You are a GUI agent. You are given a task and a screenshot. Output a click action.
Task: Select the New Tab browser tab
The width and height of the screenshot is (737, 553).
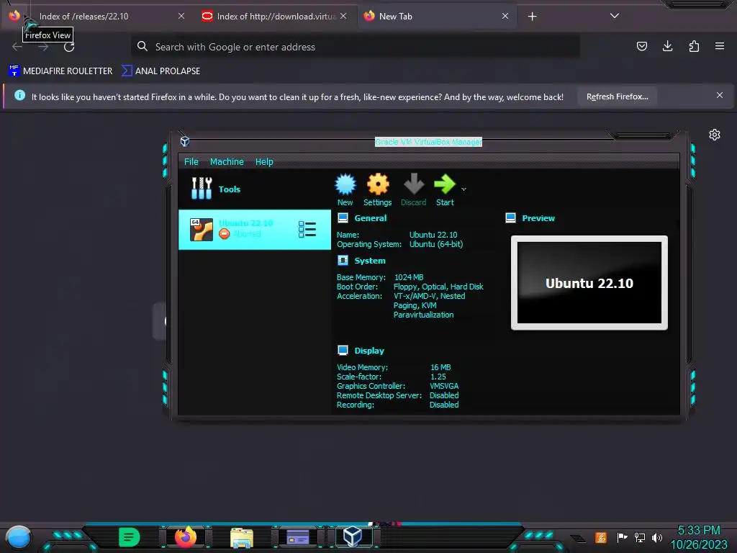[x=437, y=17]
